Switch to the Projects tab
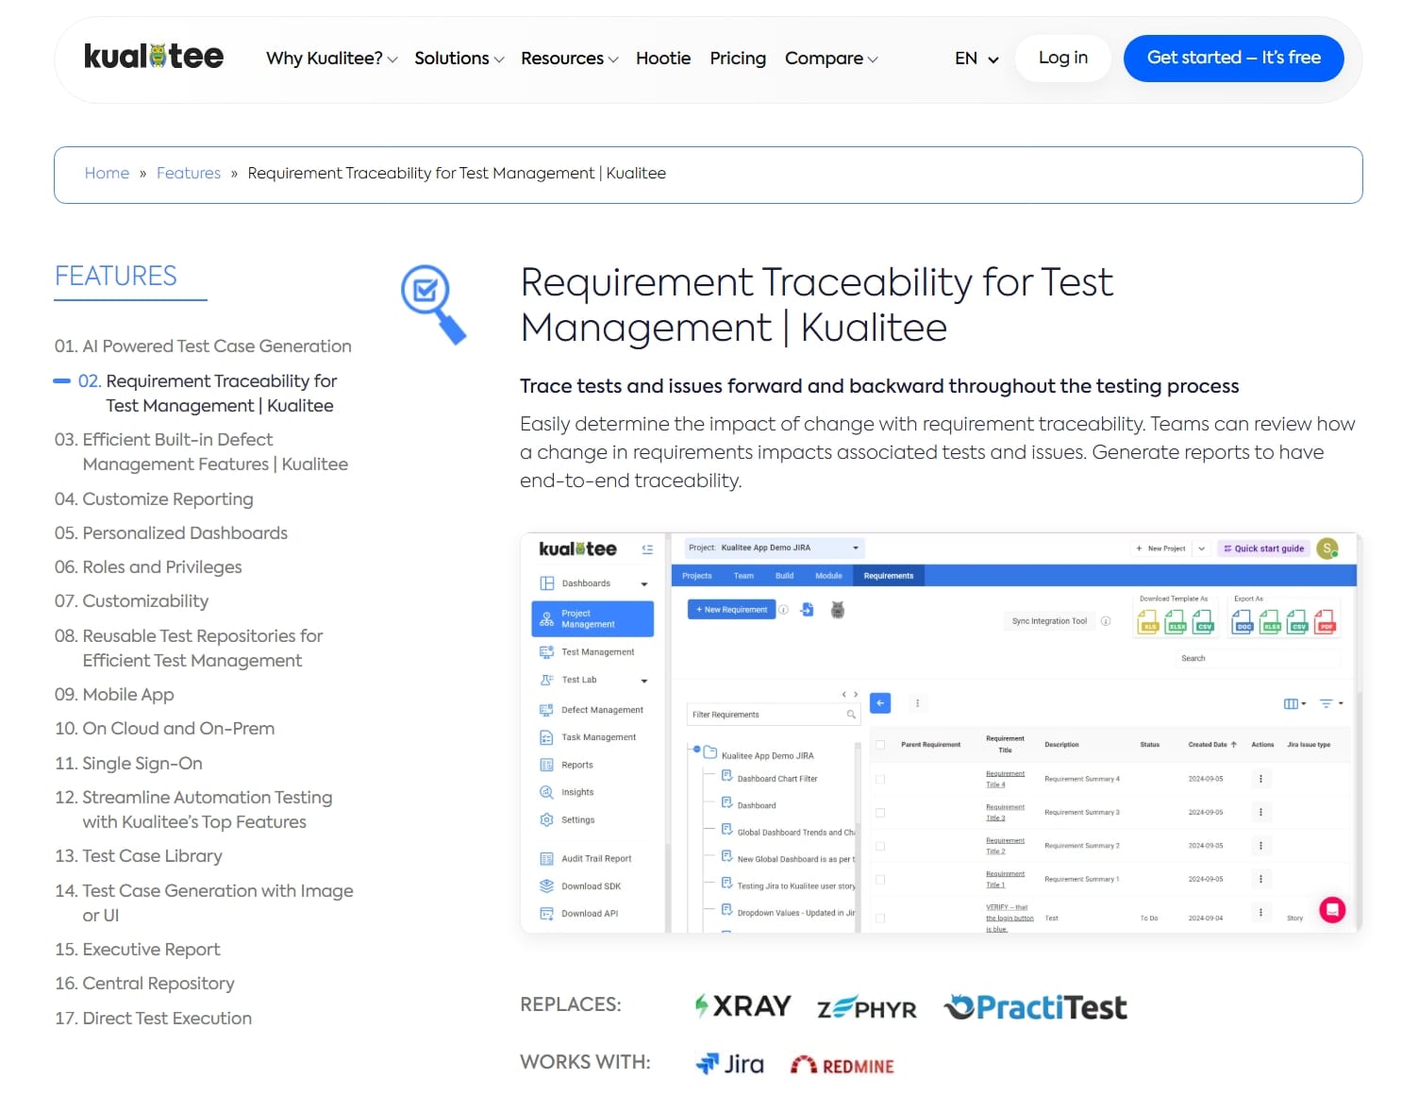Screen dimensions: 1418x1096 [x=697, y=576]
